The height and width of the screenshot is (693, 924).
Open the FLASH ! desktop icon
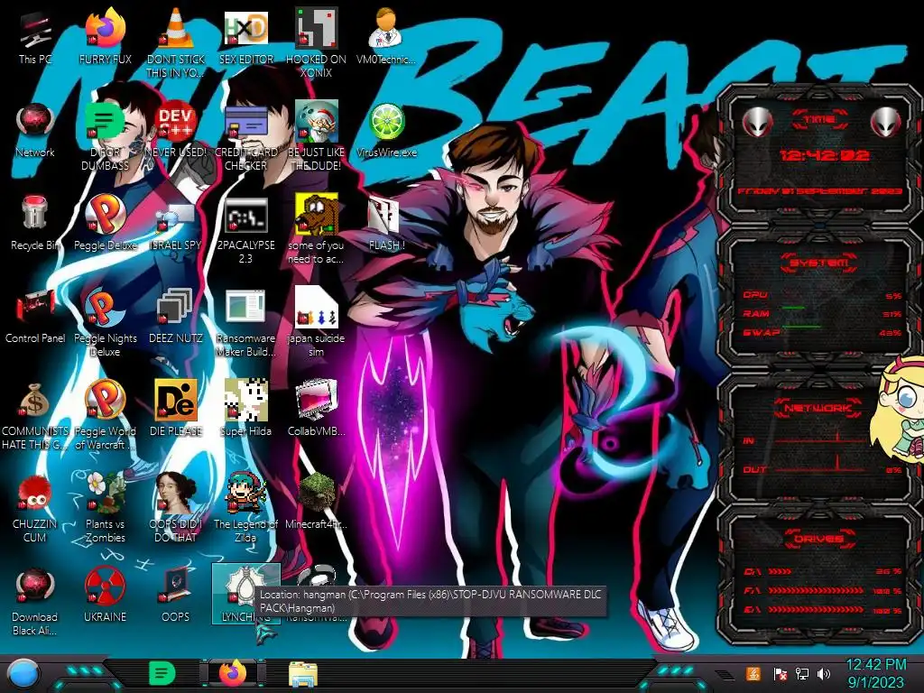coord(386,224)
